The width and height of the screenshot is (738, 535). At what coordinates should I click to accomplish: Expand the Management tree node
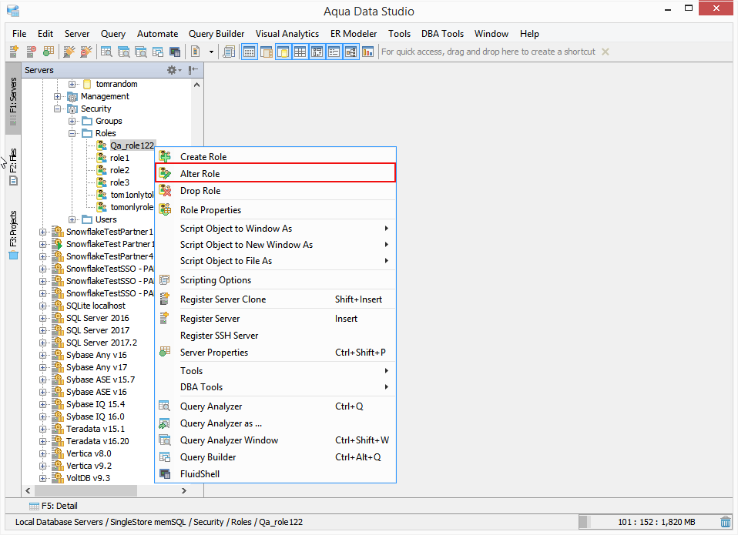[58, 96]
